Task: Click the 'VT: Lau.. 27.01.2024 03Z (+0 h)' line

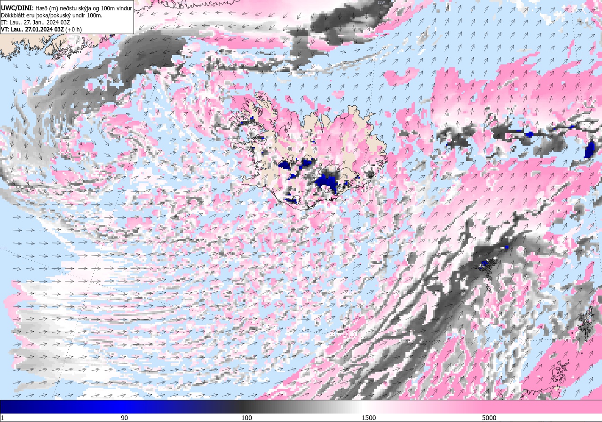Action: point(41,29)
